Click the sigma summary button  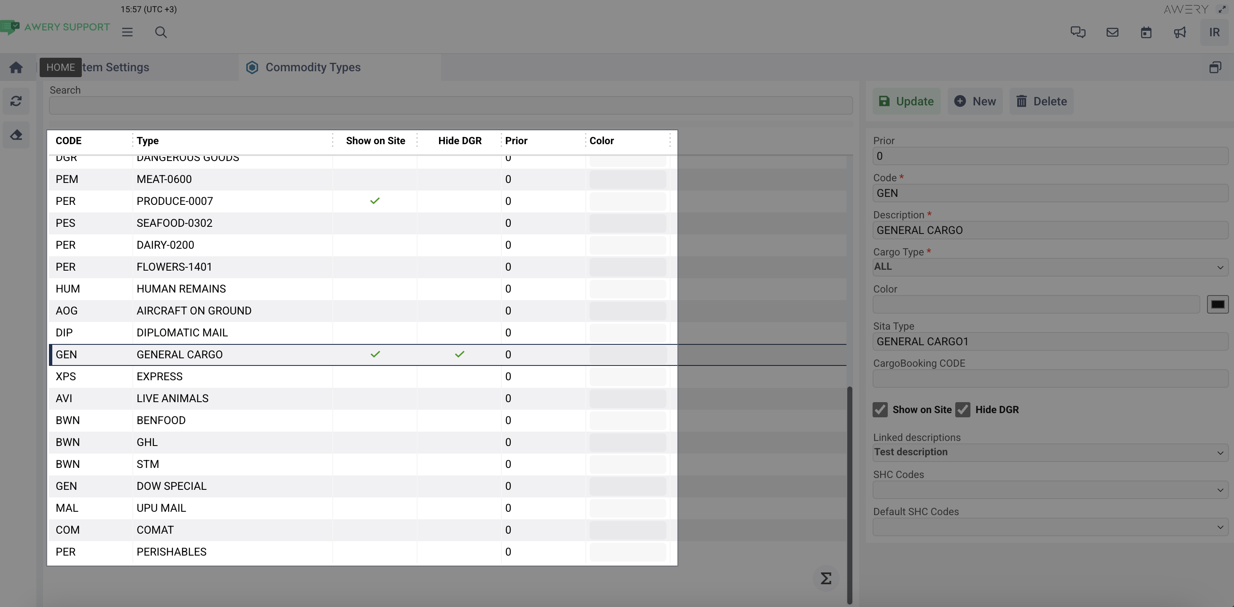[x=826, y=578]
